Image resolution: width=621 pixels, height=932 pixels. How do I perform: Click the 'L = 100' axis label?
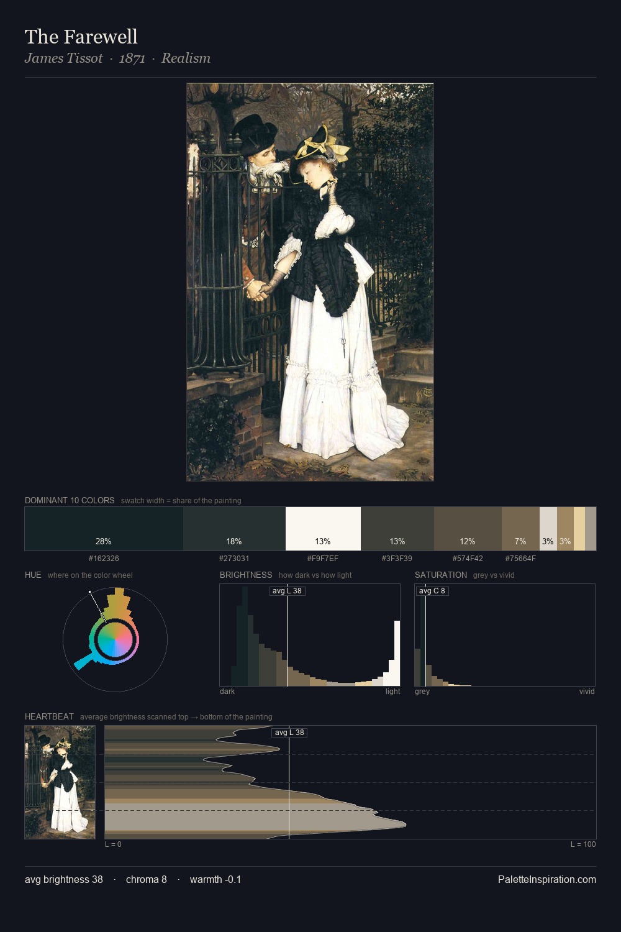[583, 844]
